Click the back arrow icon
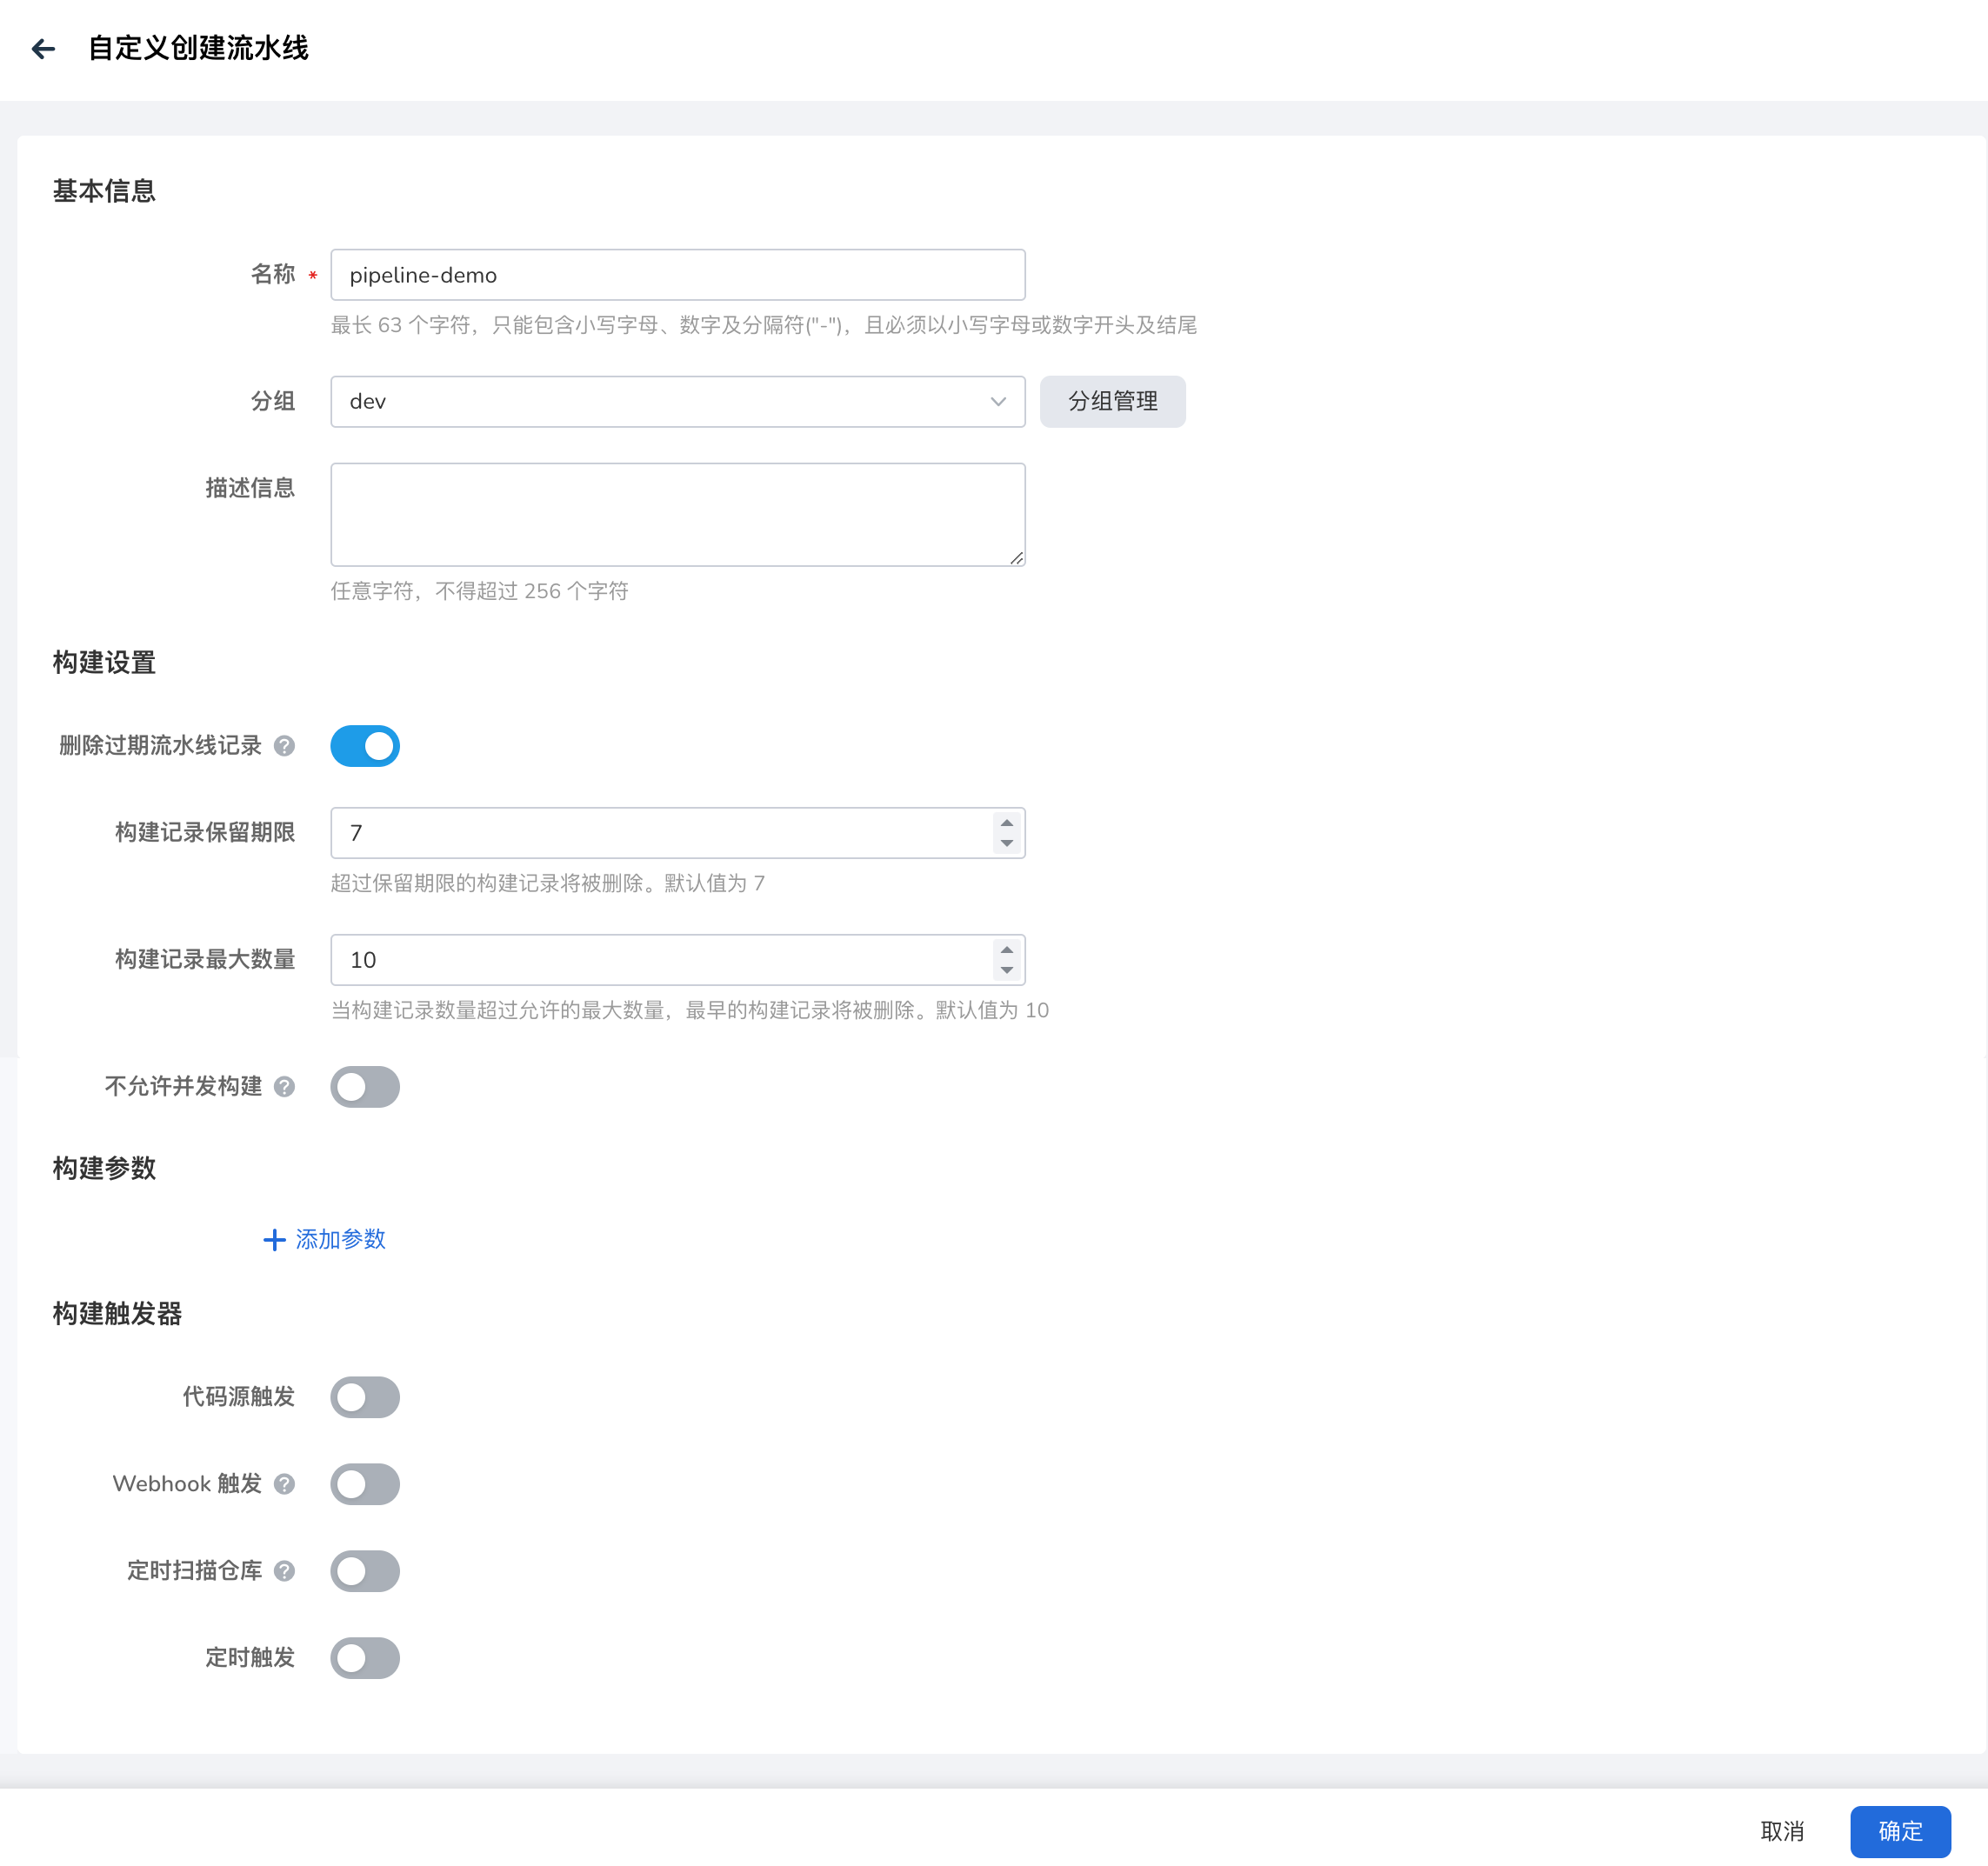This screenshot has height=1866, width=1988. [43, 49]
